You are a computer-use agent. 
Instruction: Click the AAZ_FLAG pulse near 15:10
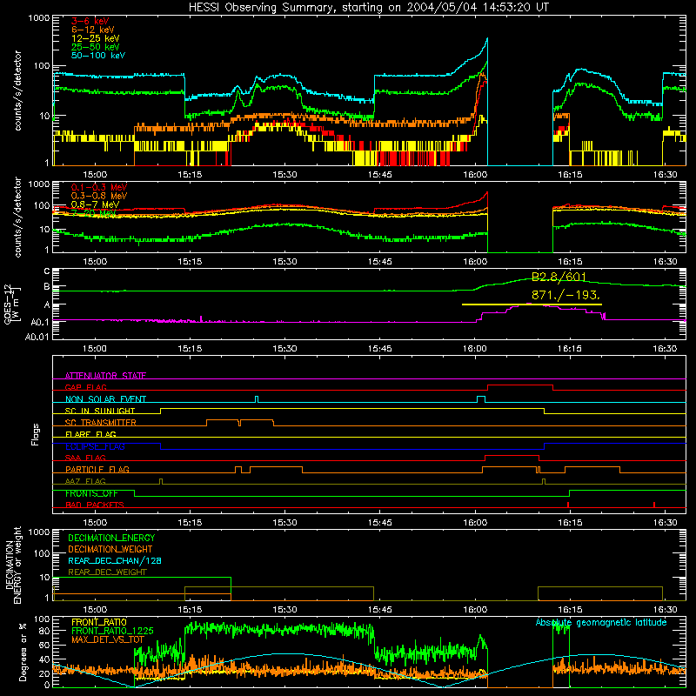pos(161,482)
